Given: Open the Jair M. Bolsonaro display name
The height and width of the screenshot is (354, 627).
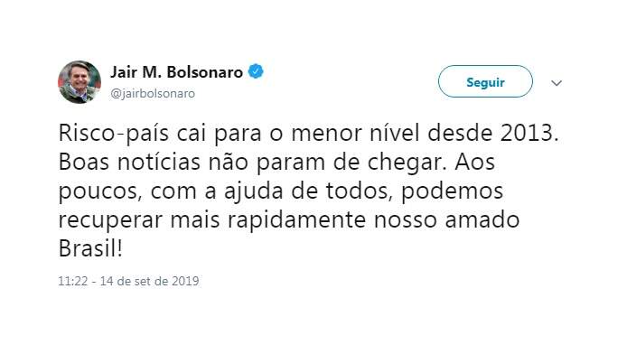Looking at the screenshot, I should [176, 72].
